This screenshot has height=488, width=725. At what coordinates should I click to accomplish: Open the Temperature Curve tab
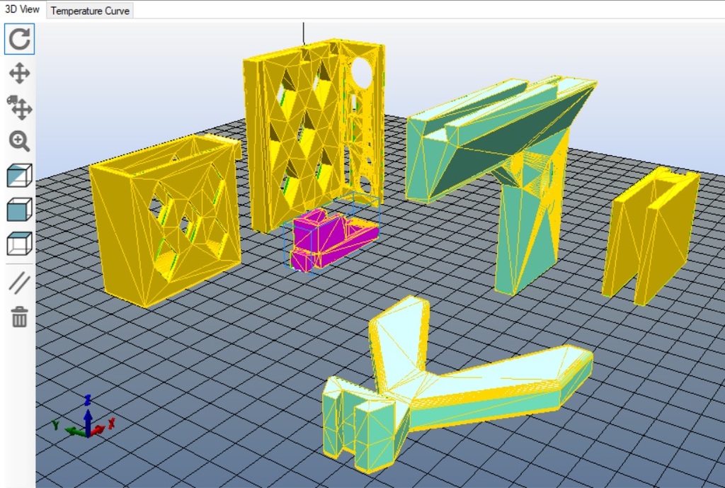[90, 11]
